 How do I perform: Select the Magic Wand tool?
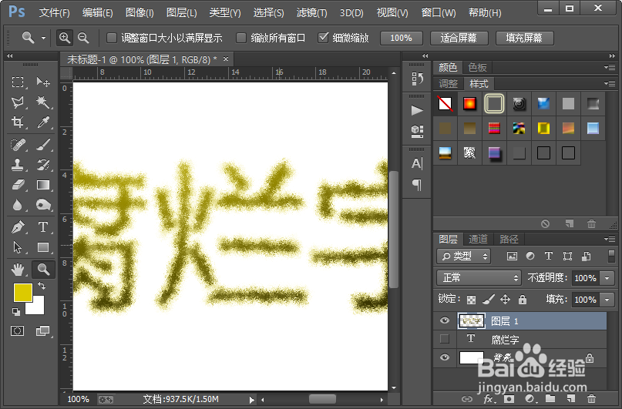coord(43,102)
